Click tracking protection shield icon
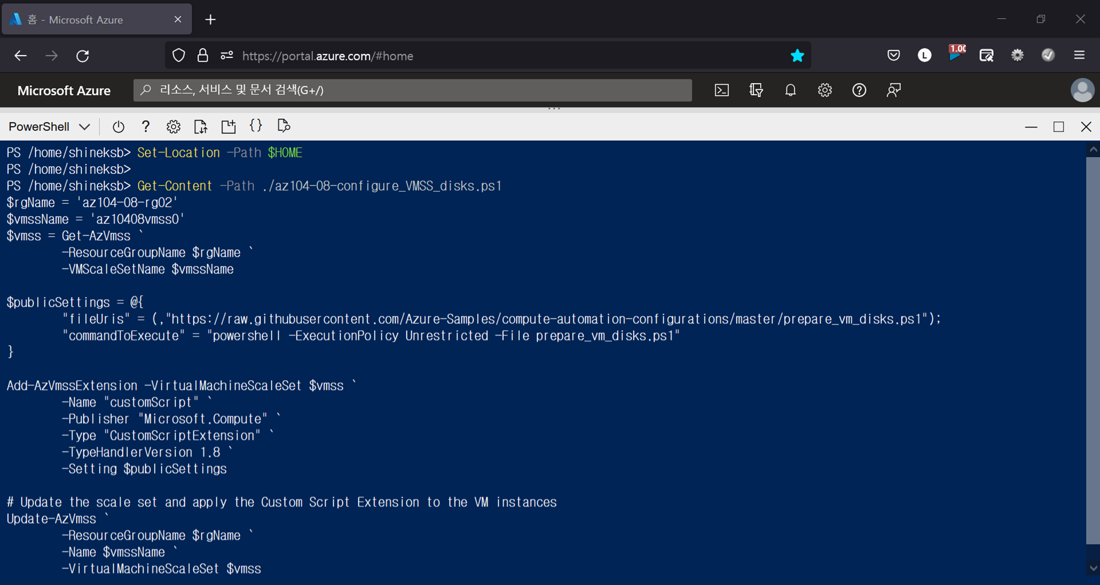The height and width of the screenshot is (585, 1100). coord(179,56)
